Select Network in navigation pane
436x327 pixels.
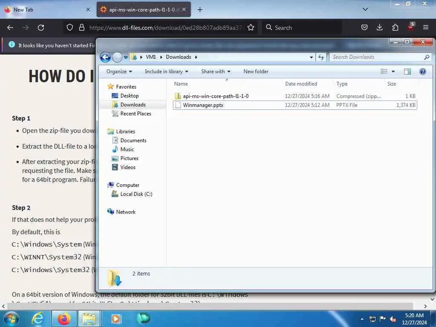tap(126, 212)
